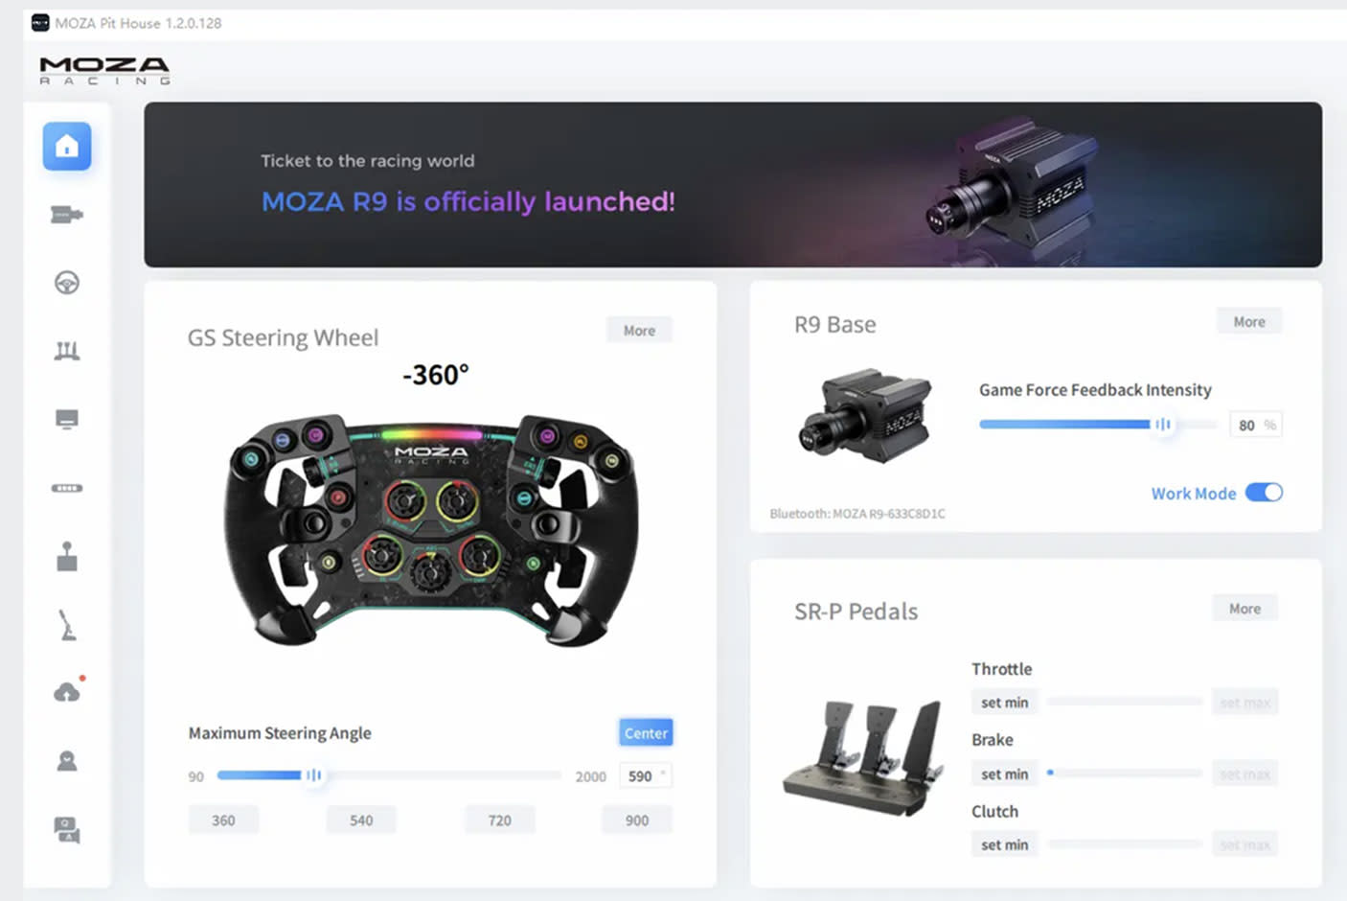Toggle the Work Mode switch

1264,493
